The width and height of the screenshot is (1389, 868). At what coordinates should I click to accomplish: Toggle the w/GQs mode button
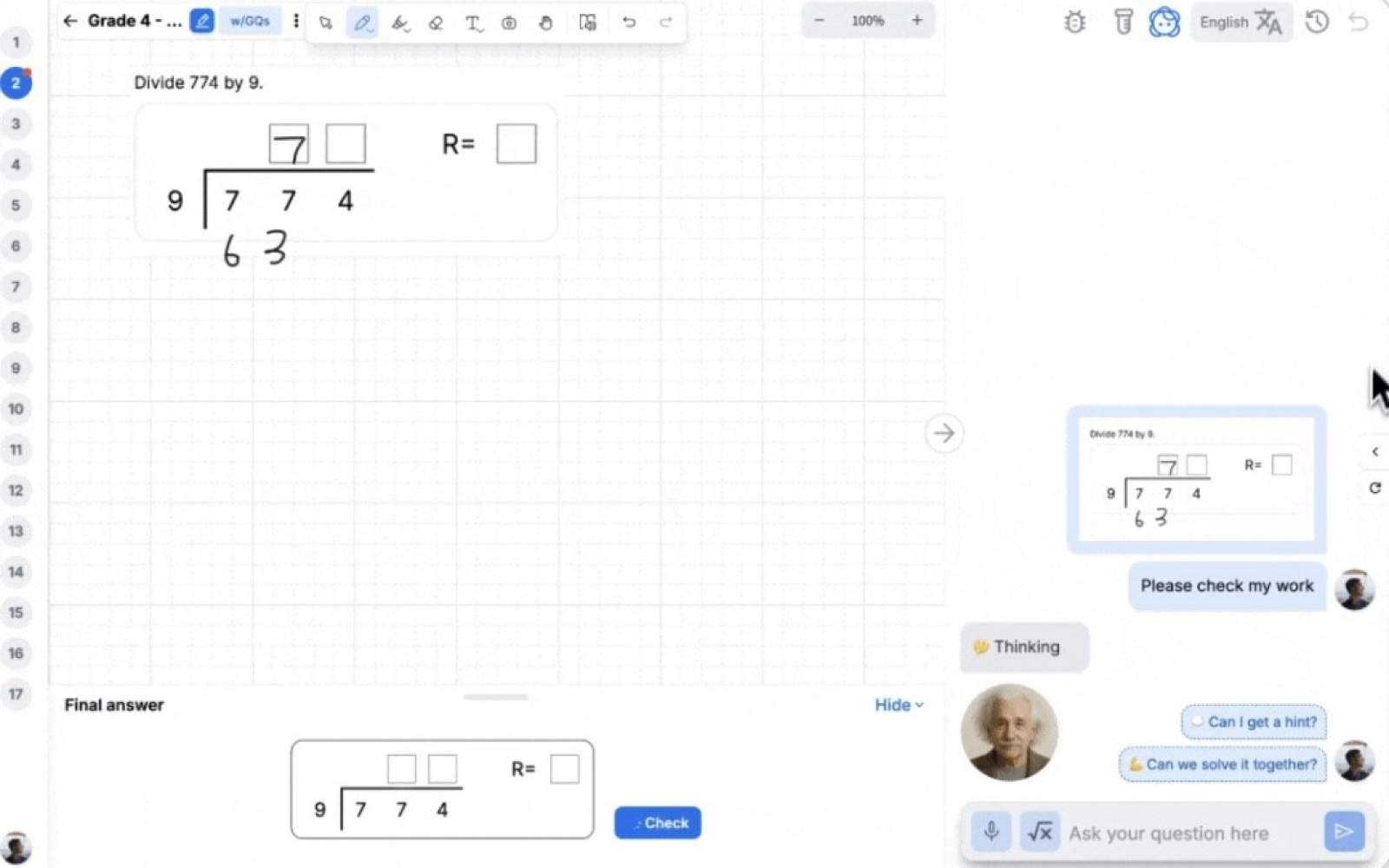(x=250, y=21)
